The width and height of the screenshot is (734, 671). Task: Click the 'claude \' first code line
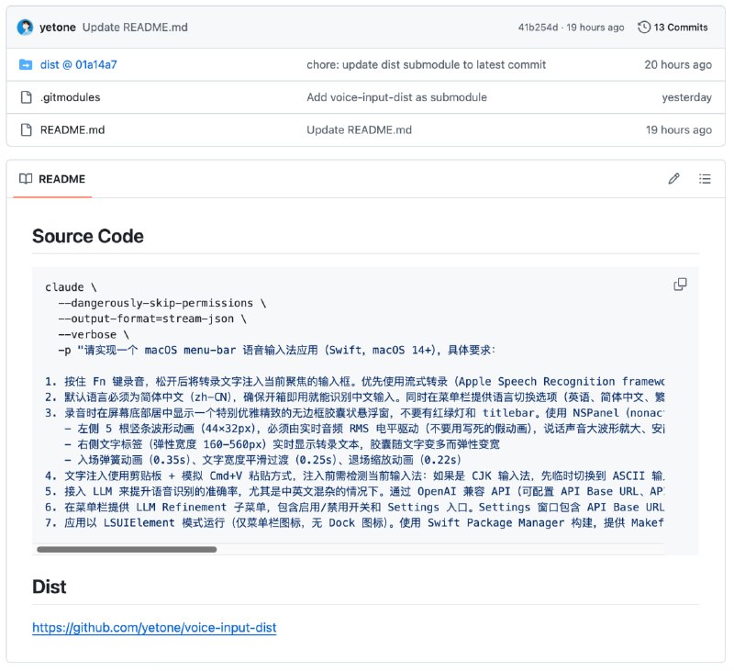[71, 287]
